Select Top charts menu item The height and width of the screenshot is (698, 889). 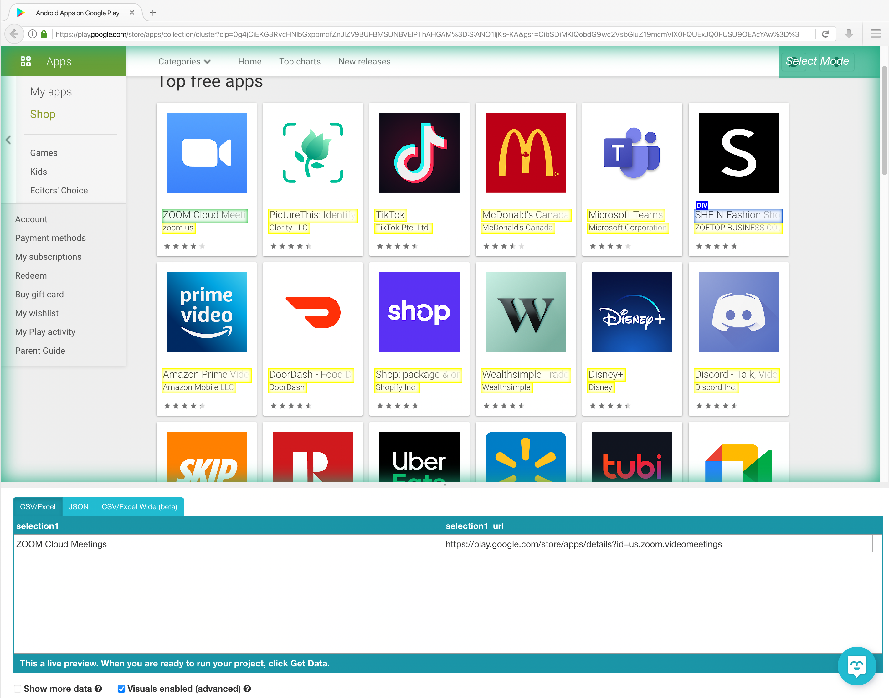(x=300, y=61)
